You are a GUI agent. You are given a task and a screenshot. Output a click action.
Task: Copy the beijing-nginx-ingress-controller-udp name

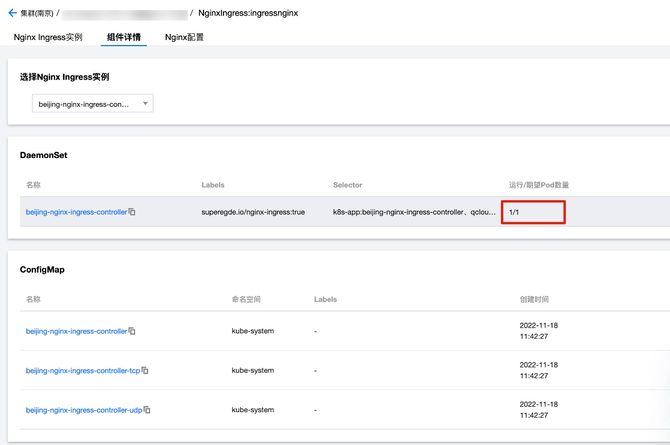coord(147,410)
